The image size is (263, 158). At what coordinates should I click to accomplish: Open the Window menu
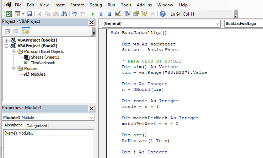[165, 5]
